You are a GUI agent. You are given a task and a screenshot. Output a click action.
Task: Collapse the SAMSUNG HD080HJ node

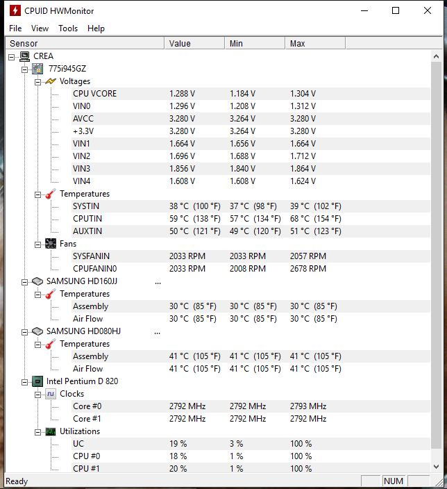(x=24, y=332)
